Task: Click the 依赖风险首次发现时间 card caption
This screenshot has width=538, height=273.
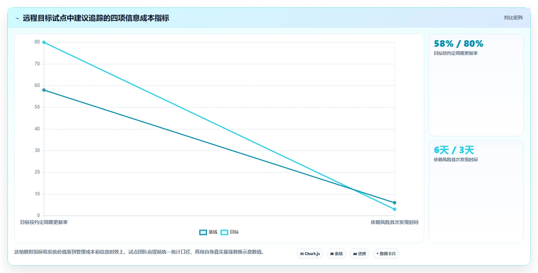Action: tap(456, 160)
